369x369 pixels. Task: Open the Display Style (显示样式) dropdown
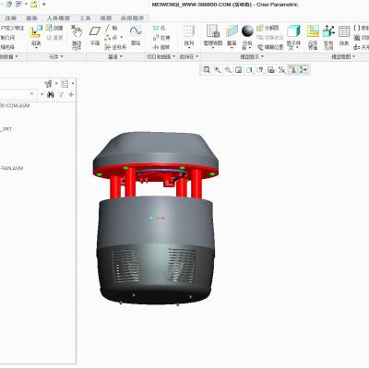click(x=293, y=38)
